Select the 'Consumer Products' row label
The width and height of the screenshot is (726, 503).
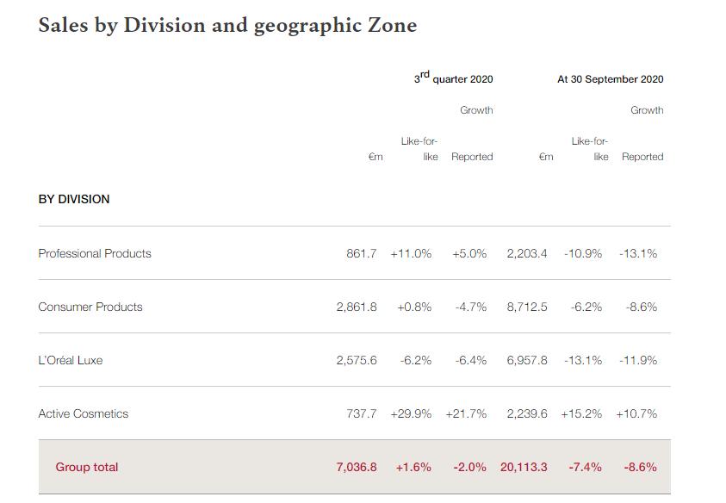[x=90, y=307]
